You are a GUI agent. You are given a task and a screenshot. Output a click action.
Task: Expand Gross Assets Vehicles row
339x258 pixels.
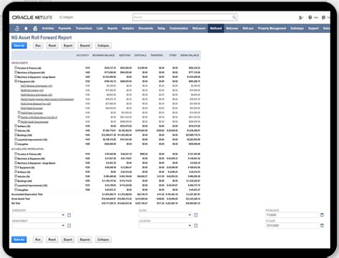coord(16,130)
